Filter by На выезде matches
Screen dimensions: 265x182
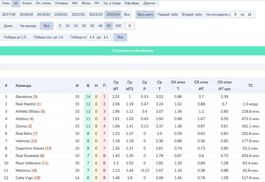tap(28, 26)
